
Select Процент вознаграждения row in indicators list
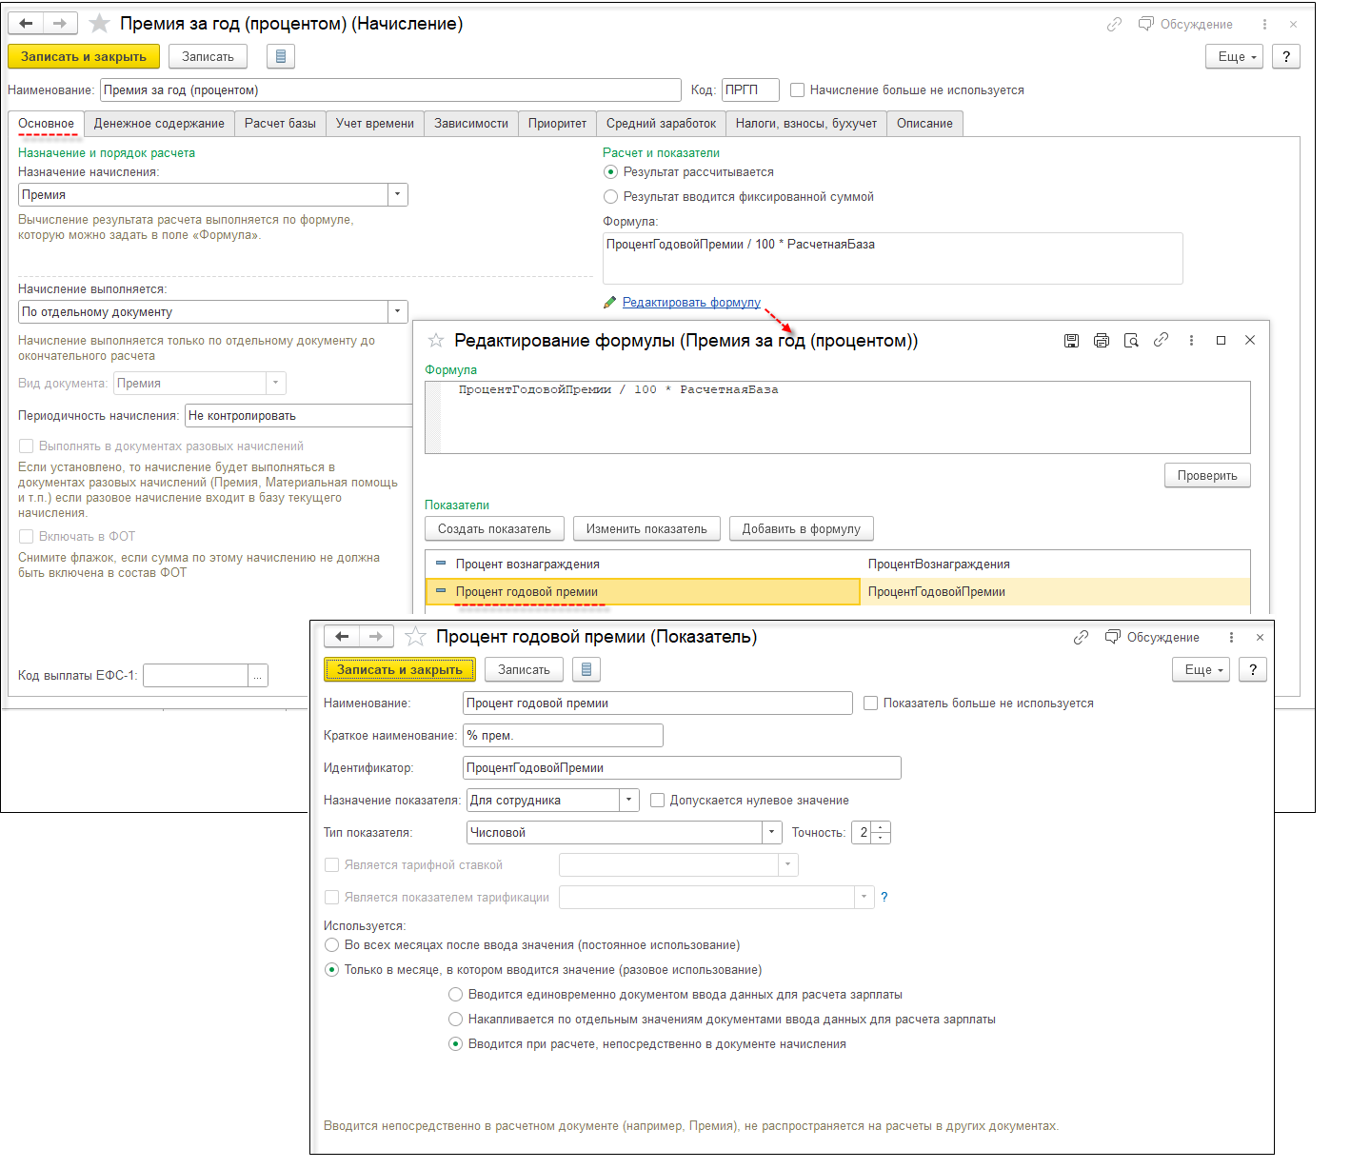point(838,564)
